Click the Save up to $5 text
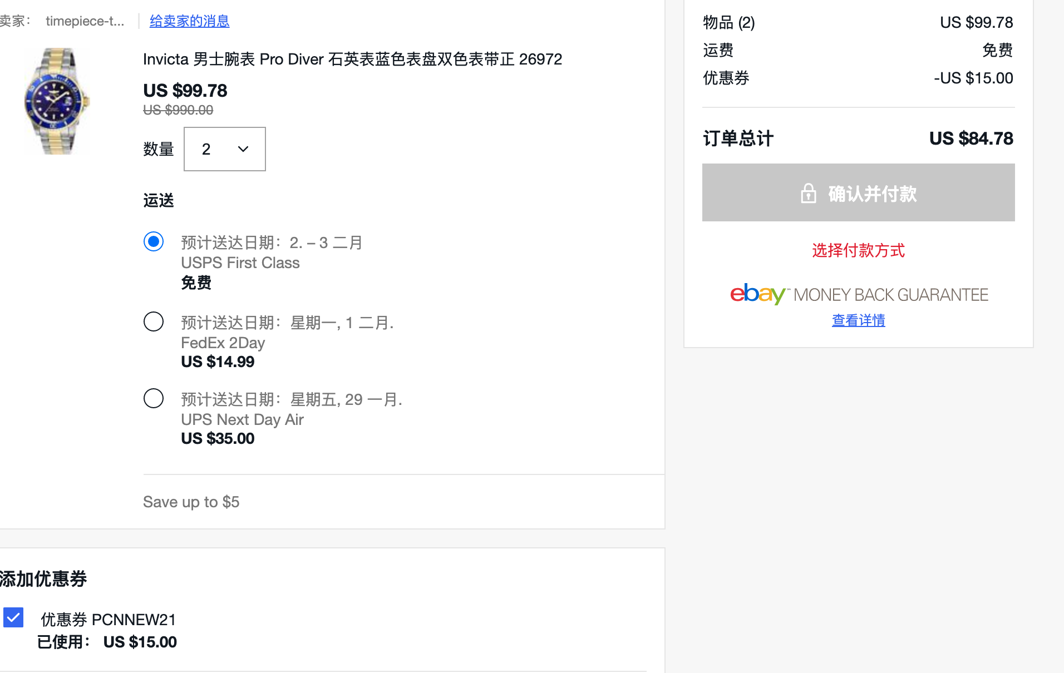 191,502
